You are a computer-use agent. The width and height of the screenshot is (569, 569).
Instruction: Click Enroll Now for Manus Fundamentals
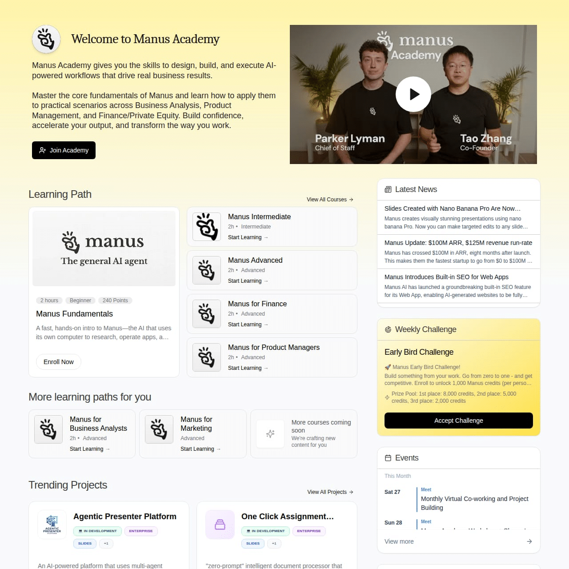coord(59,362)
